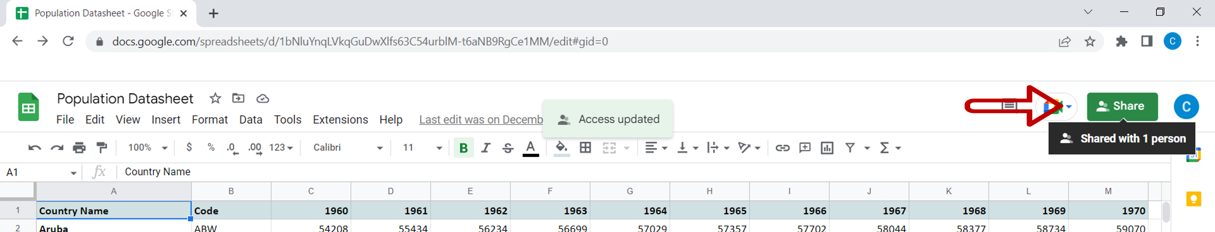The image size is (1215, 232).
Task: Open the Calibri font dropdown
Action: tap(348, 148)
